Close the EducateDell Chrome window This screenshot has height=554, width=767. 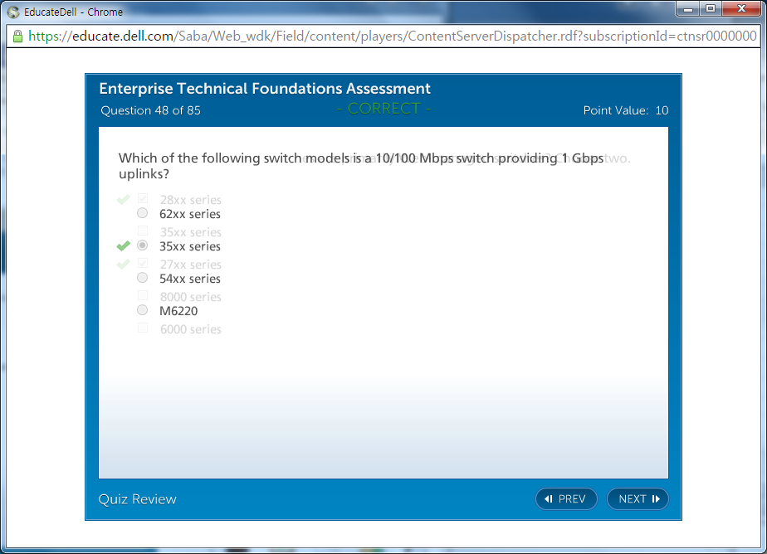pyautogui.click(x=739, y=9)
